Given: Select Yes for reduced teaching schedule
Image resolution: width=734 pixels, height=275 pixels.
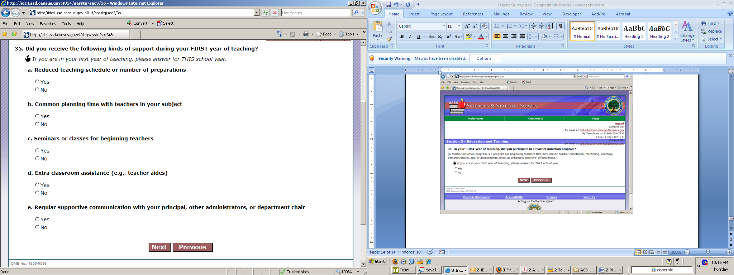Looking at the screenshot, I should pos(37,82).
